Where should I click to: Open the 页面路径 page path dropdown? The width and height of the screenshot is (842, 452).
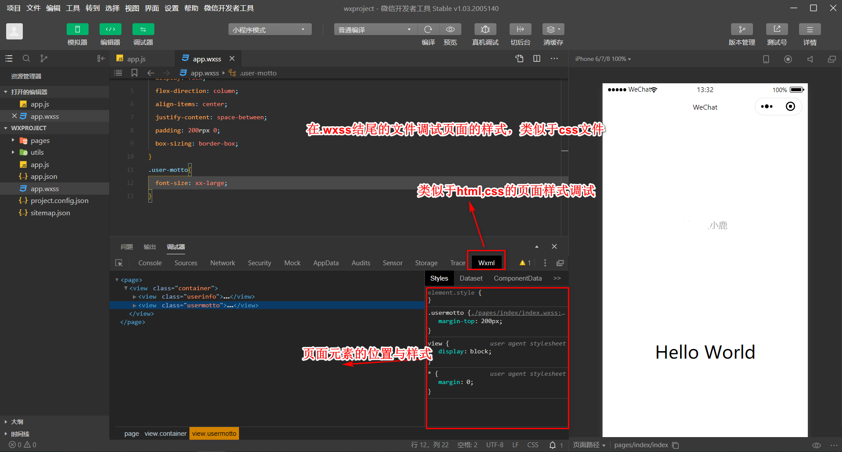coord(589,445)
